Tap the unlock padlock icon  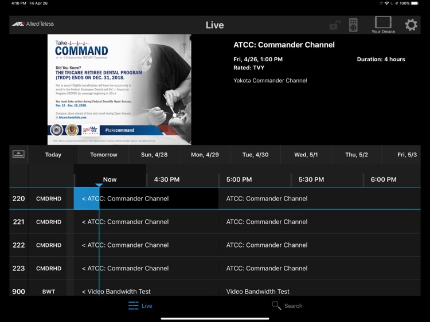point(335,25)
